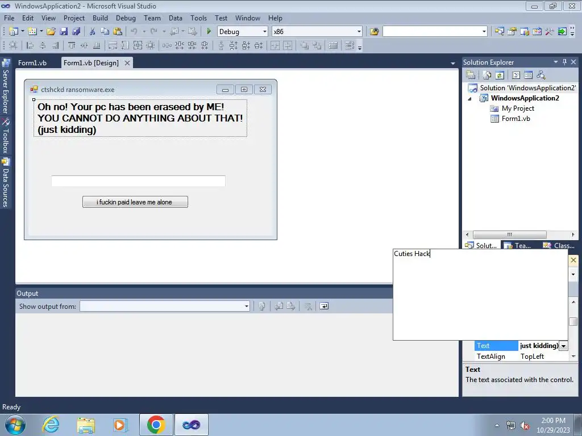Screen dimensions: 582x436
Task: Click the empty text box on the form
Action: [139, 181]
